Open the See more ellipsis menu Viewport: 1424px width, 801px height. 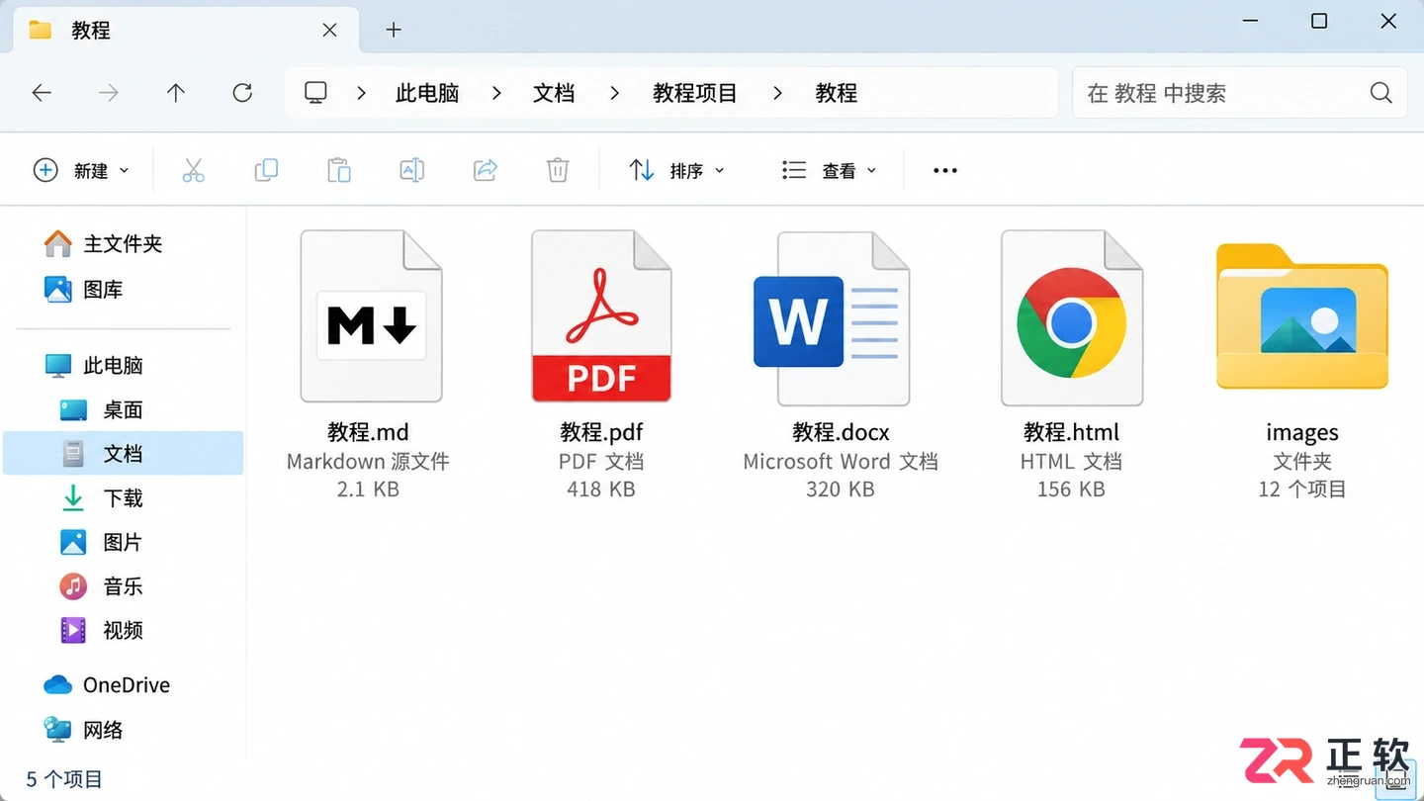click(945, 170)
